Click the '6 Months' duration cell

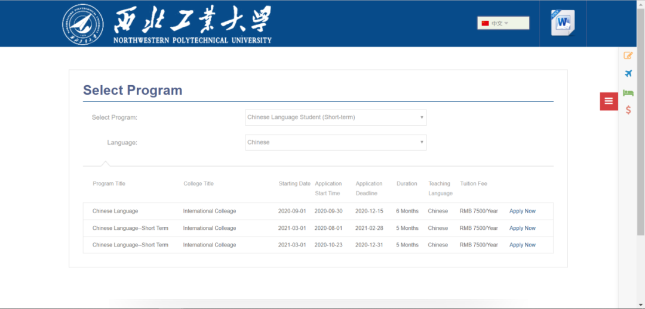coord(407,211)
